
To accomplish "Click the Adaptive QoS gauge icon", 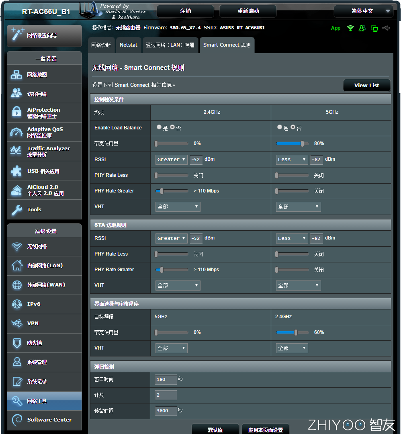I will pyautogui.click(x=16, y=132).
